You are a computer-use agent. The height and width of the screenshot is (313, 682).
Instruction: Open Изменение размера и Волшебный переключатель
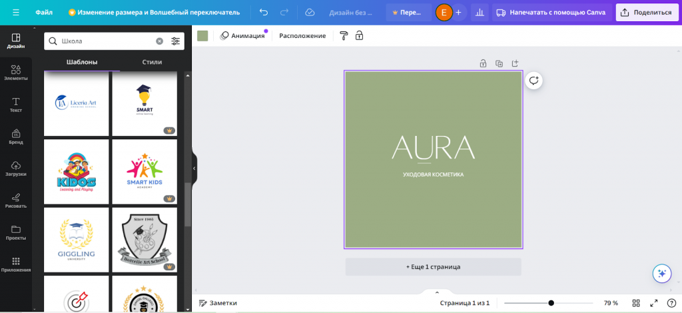click(154, 13)
